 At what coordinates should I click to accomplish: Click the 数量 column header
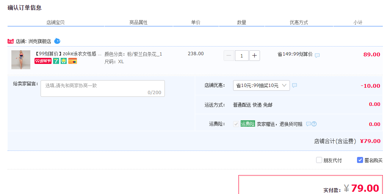pyautogui.click(x=241, y=22)
